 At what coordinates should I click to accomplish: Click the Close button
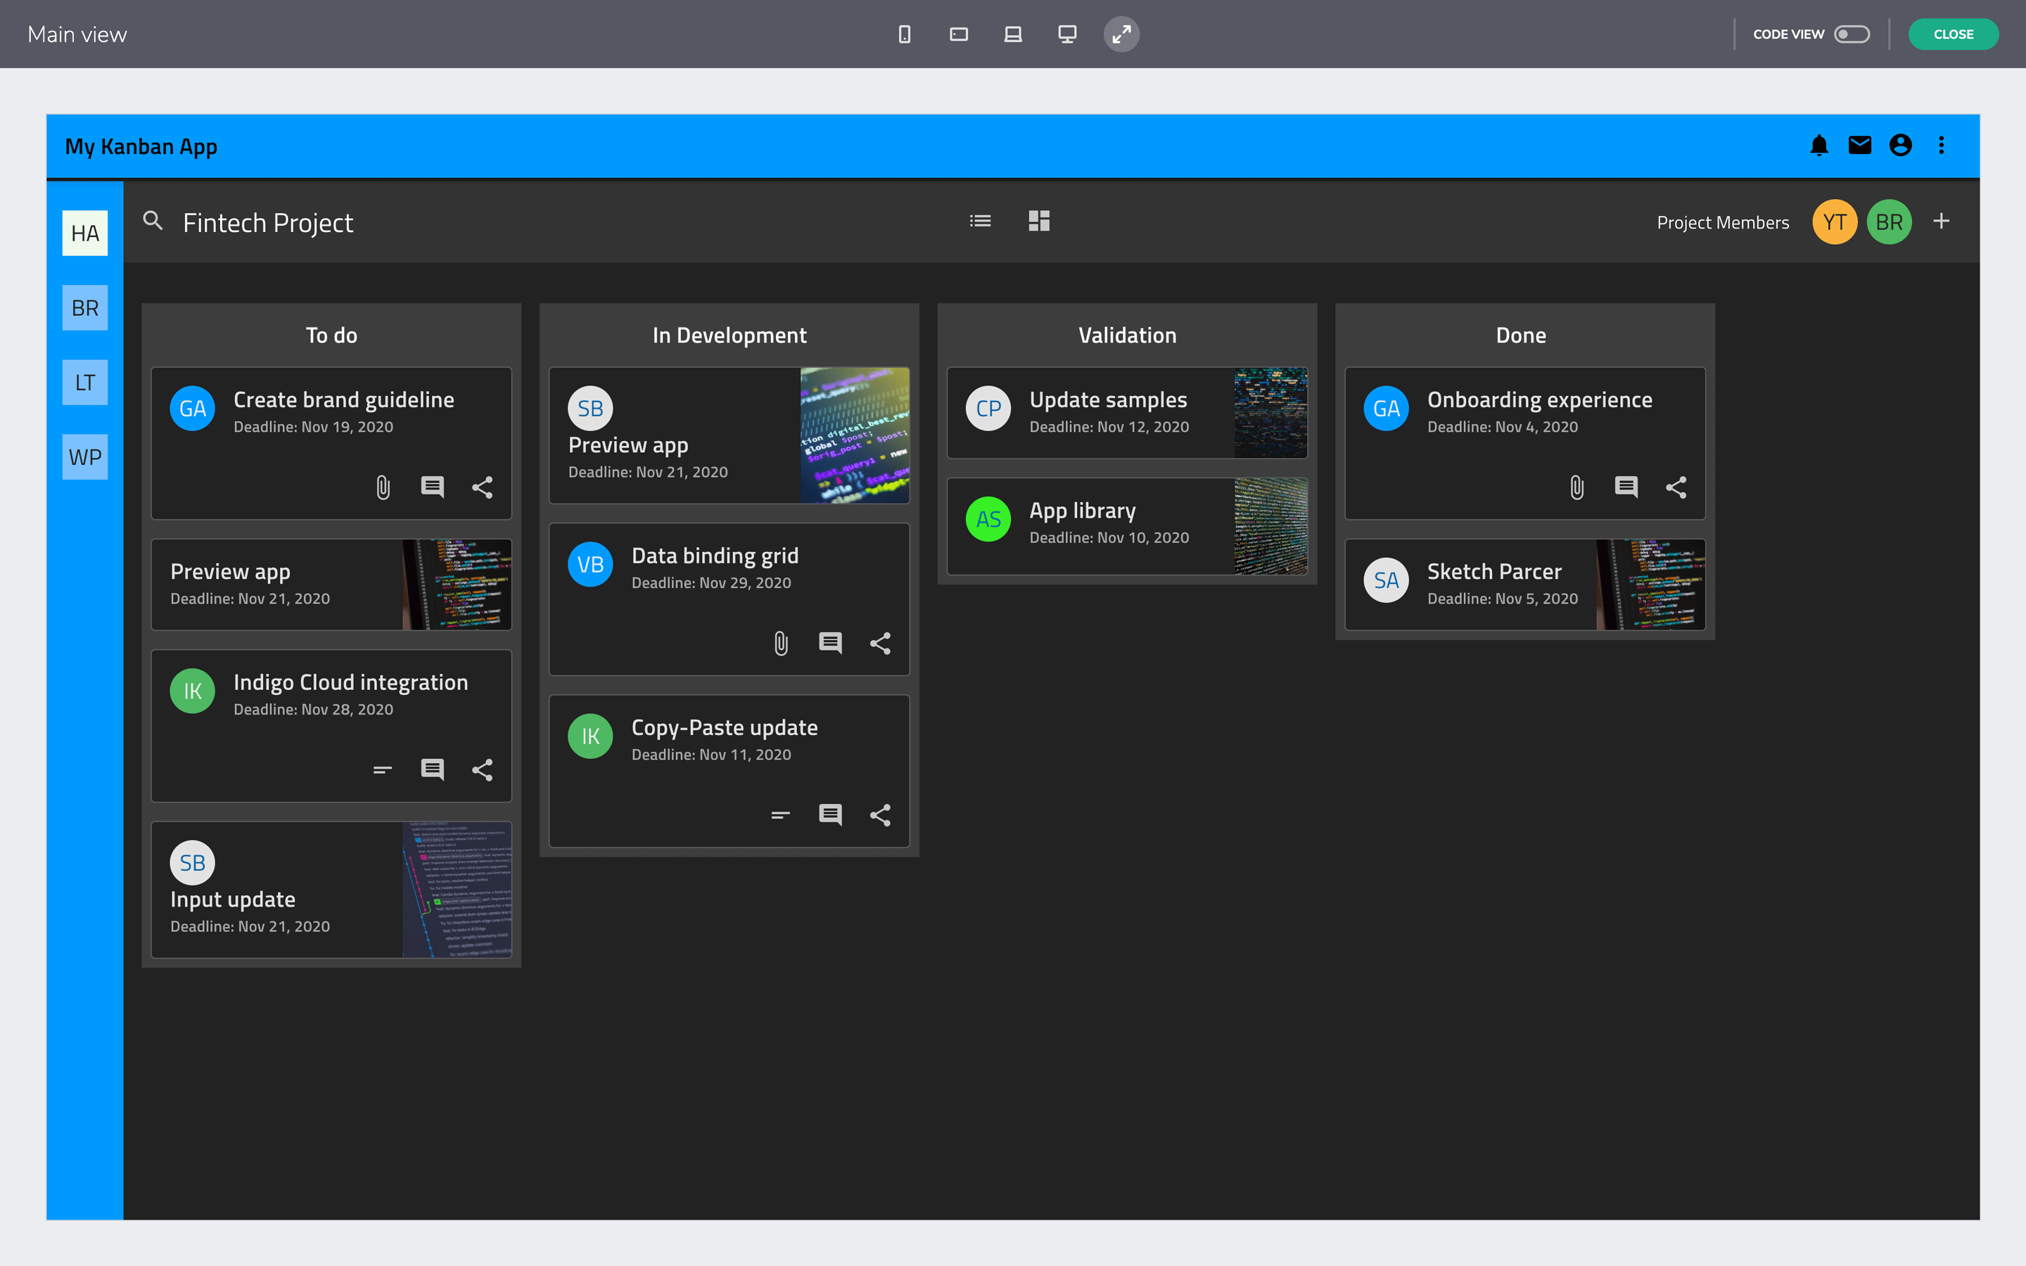(x=1953, y=34)
